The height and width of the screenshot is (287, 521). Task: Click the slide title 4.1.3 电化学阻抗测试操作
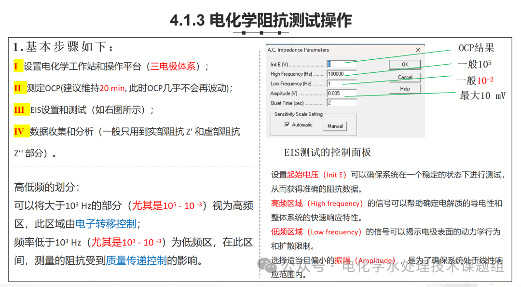click(x=260, y=20)
